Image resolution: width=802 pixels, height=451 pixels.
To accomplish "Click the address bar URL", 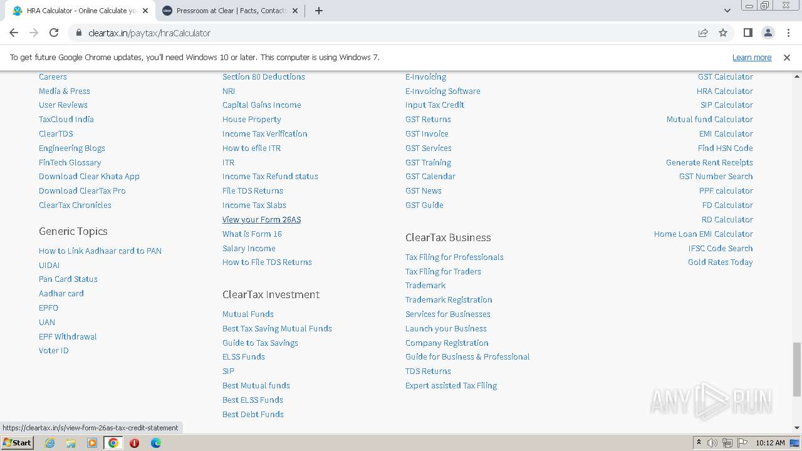I will (150, 33).
